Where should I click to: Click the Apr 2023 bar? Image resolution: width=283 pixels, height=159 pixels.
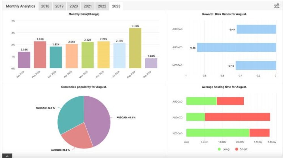72,56
